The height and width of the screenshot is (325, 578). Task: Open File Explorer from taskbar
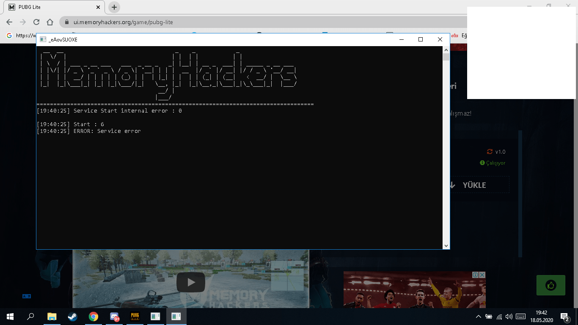coord(52,316)
